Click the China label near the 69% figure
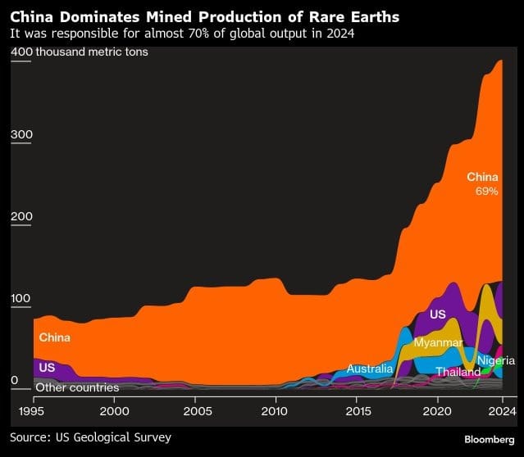524x457 pixels. pos(482,177)
